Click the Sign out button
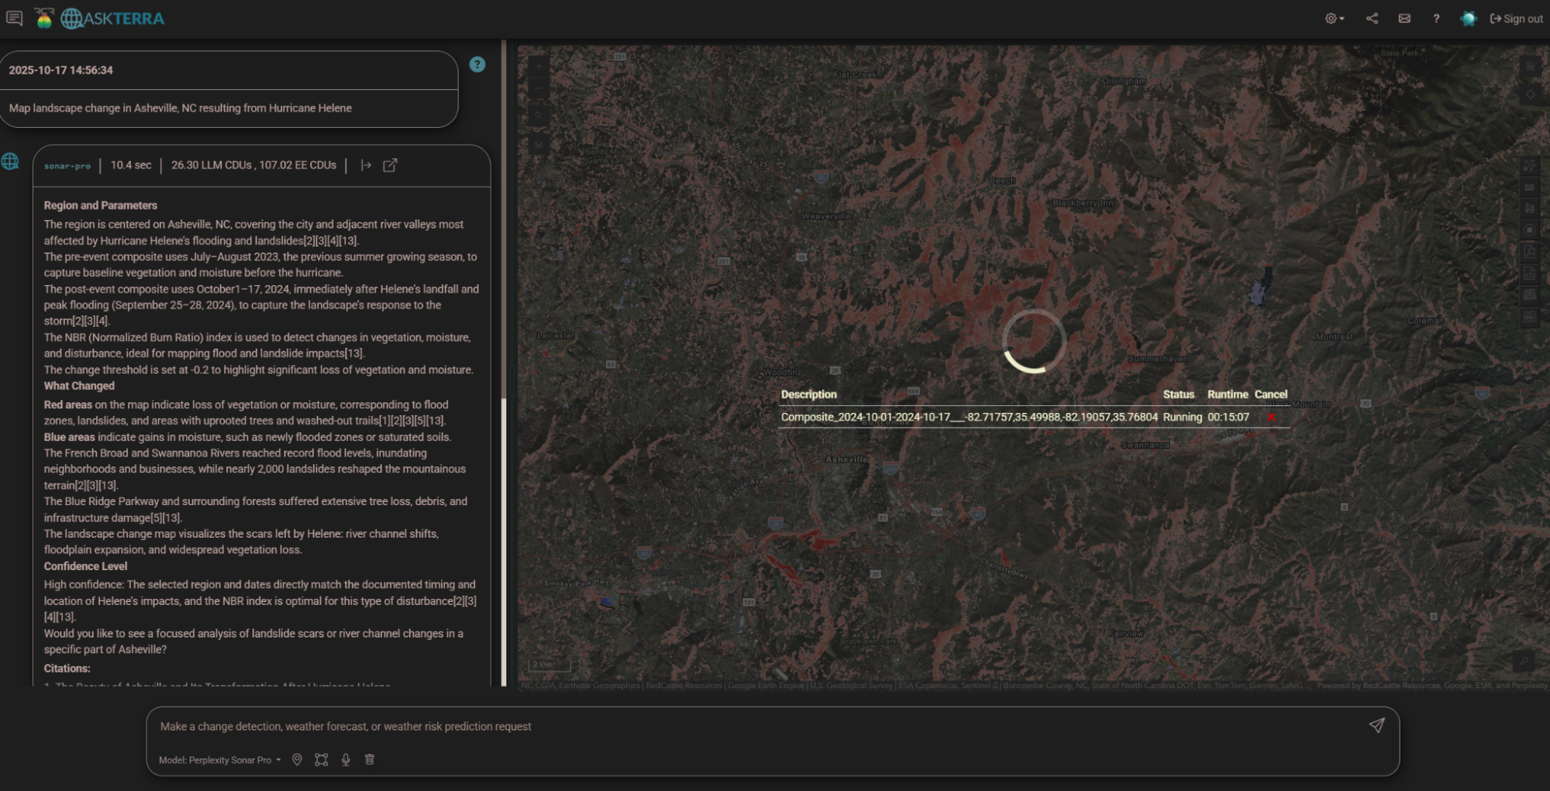Screen dimensions: 1550x791 [x=1517, y=19]
